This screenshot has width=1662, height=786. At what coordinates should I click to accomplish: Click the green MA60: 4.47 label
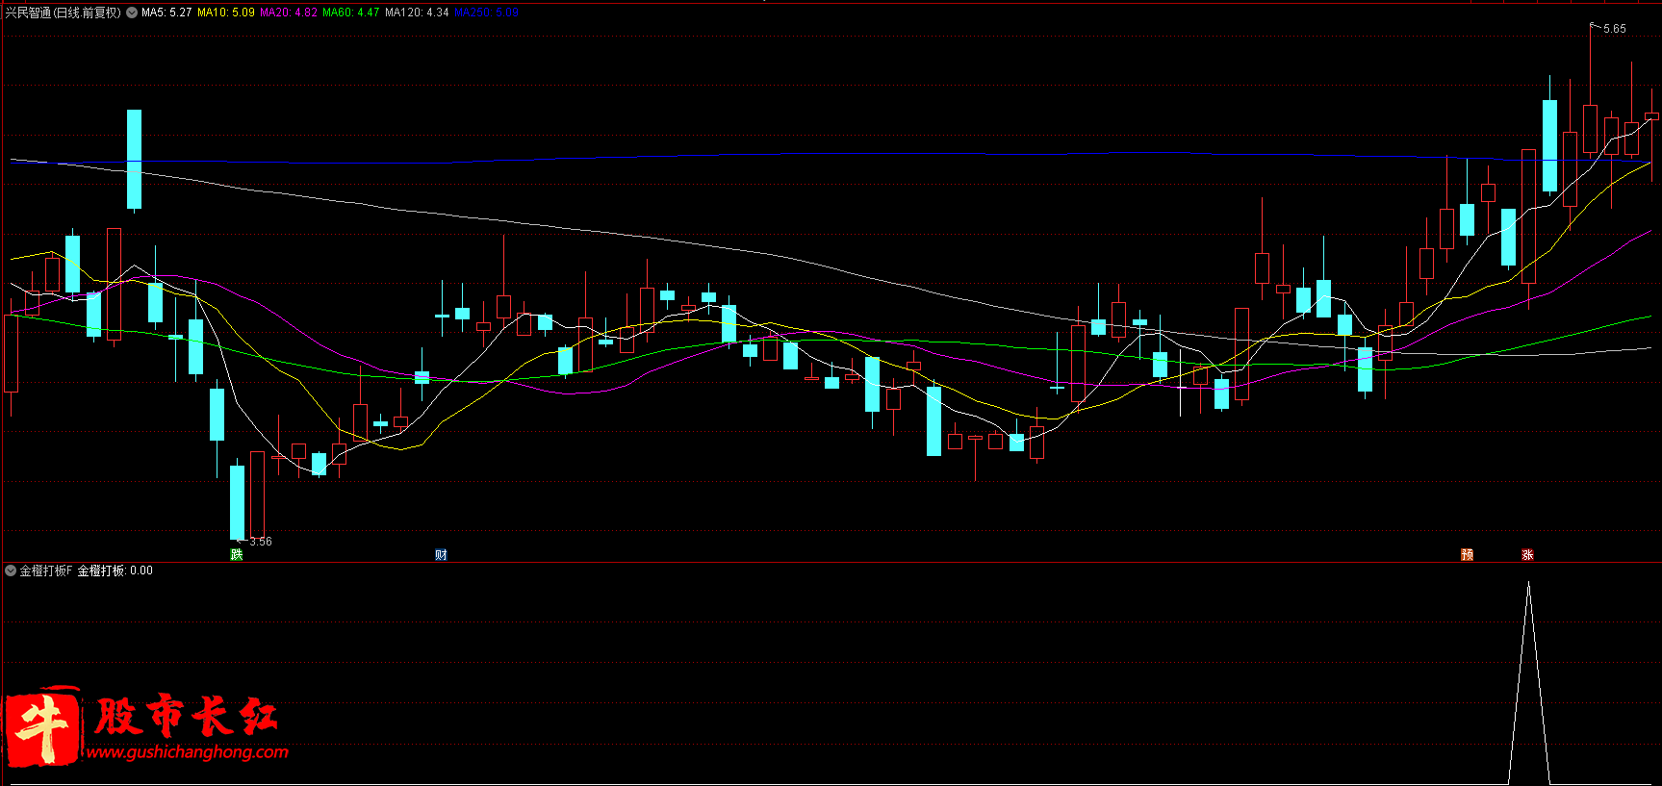point(351,13)
